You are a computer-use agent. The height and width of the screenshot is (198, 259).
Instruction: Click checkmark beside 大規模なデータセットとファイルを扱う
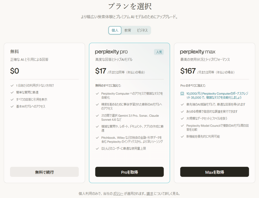182,118
